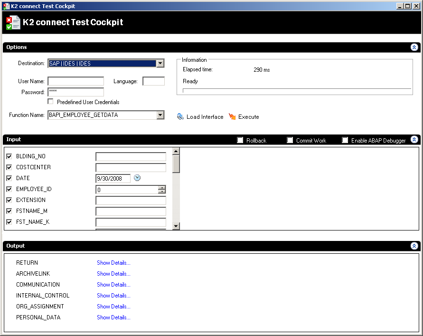
Task: Increment EMPLOYEE_ID with spinner up arrow
Action: click(161, 188)
